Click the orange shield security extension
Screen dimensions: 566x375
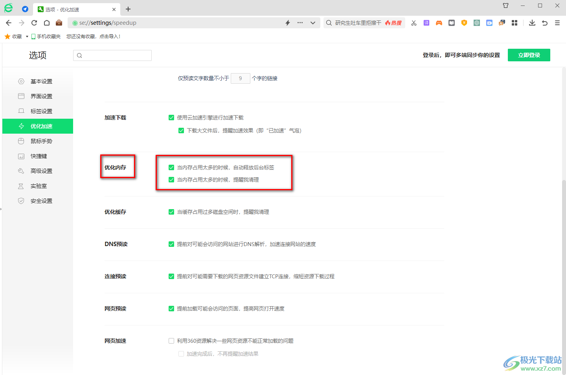click(x=464, y=23)
